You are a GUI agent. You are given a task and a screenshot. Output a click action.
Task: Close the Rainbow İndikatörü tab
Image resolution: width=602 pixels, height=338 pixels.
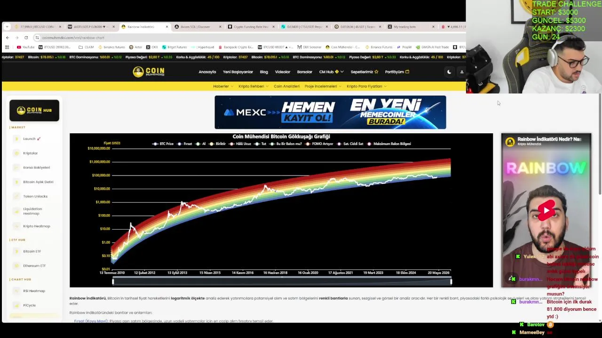pyautogui.click(x=166, y=27)
